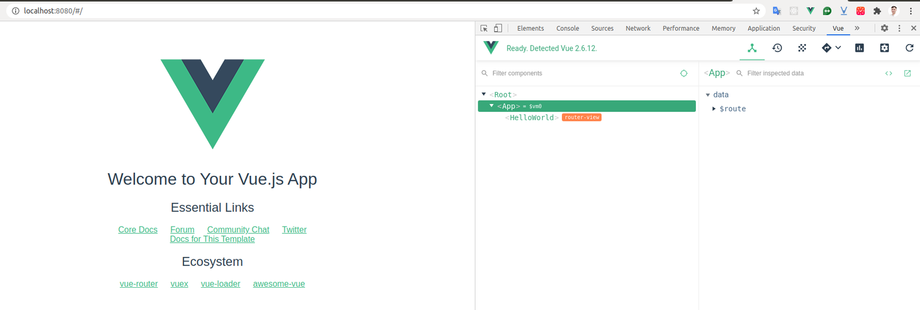Viewport: 920px width, 310px height.
Task: Switch to the Security tab
Action: click(803, 28)
